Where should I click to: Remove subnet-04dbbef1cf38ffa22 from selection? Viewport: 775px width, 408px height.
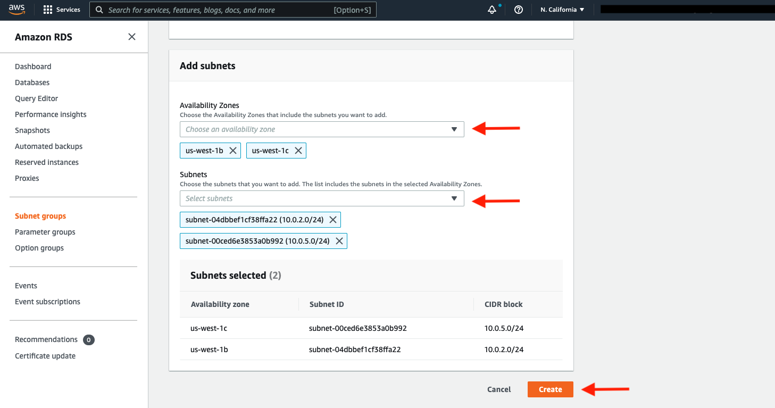pos(333,220)
